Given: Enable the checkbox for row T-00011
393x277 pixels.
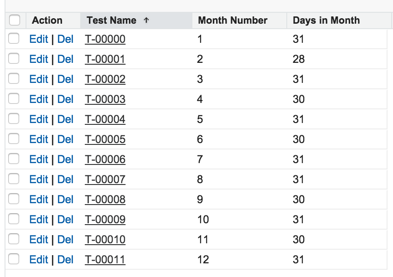Looking at the screenshot, I should [13, 259].
